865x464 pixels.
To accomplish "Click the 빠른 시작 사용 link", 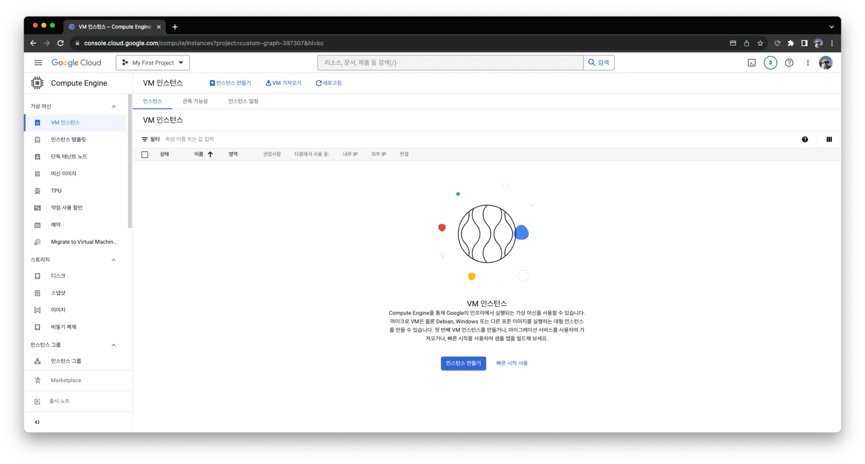I will click(511, 363).
